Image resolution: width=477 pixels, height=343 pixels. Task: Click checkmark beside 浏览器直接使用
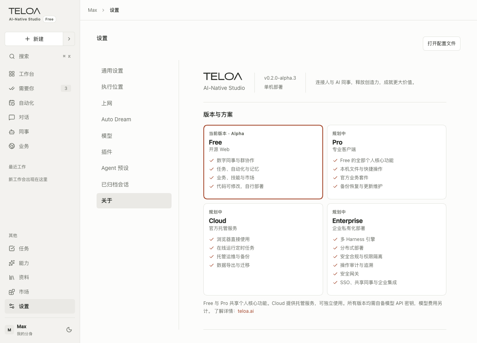[212, 239]
